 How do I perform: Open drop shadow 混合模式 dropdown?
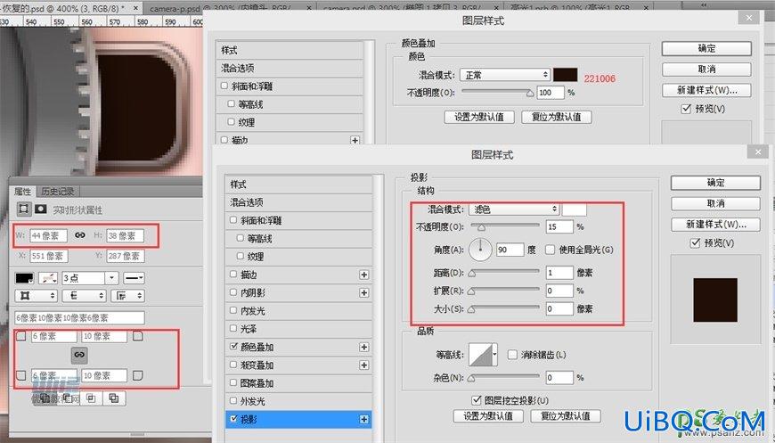(x=513, y=209)
